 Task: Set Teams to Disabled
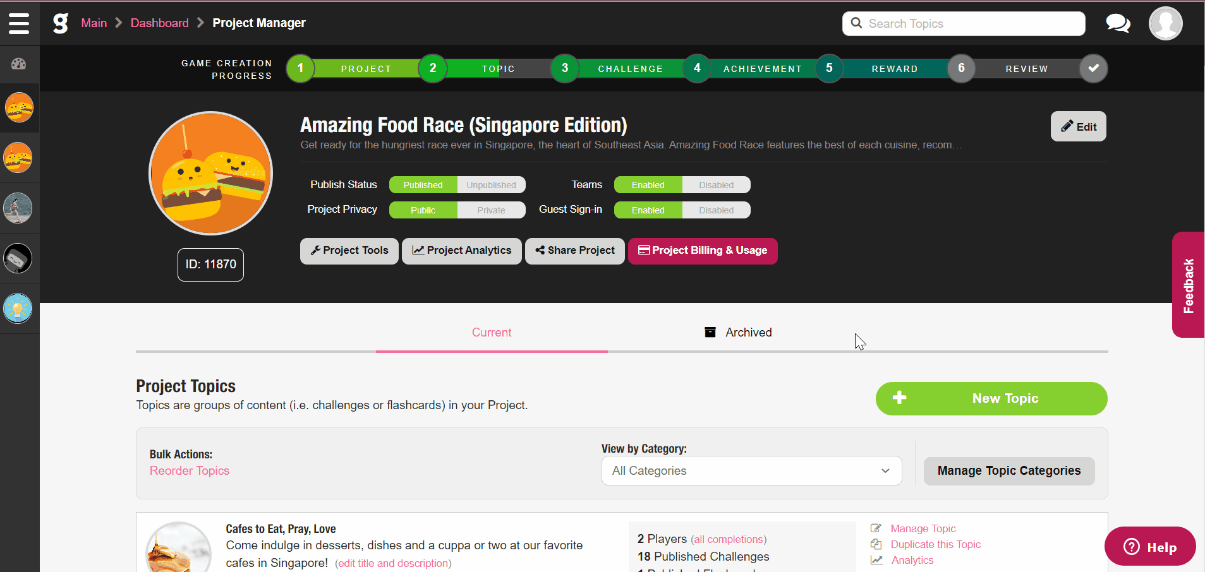tap(717, 185)
